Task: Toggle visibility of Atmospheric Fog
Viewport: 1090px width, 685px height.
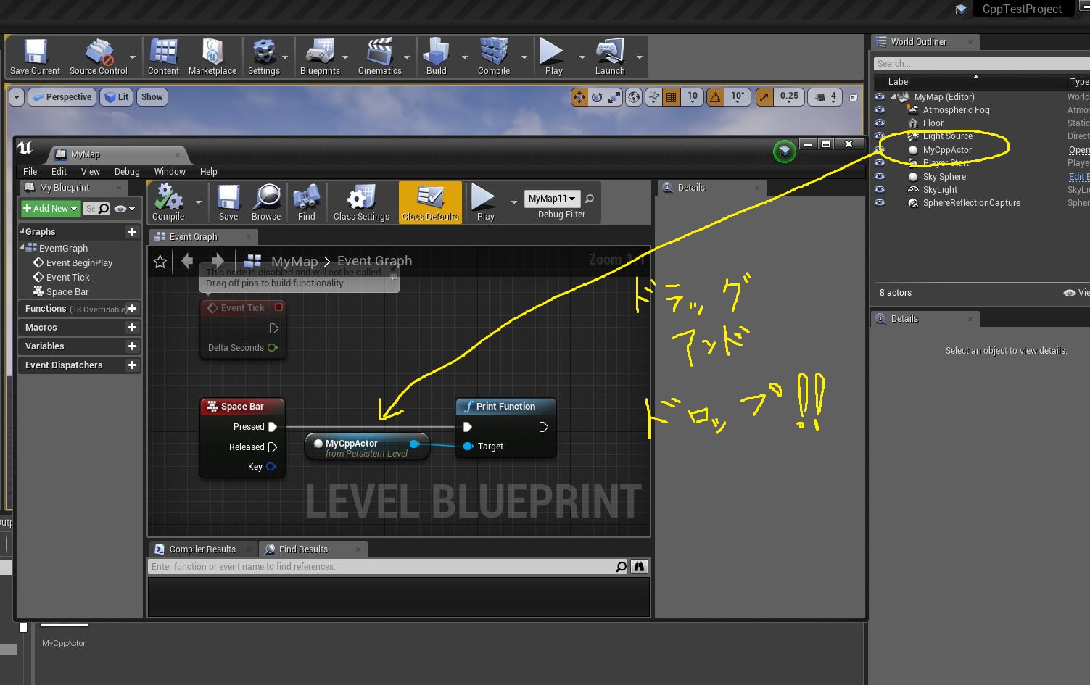Action: [x=880, y=109]
